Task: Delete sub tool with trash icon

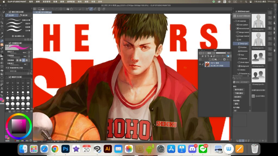Action: click(31, 40)
